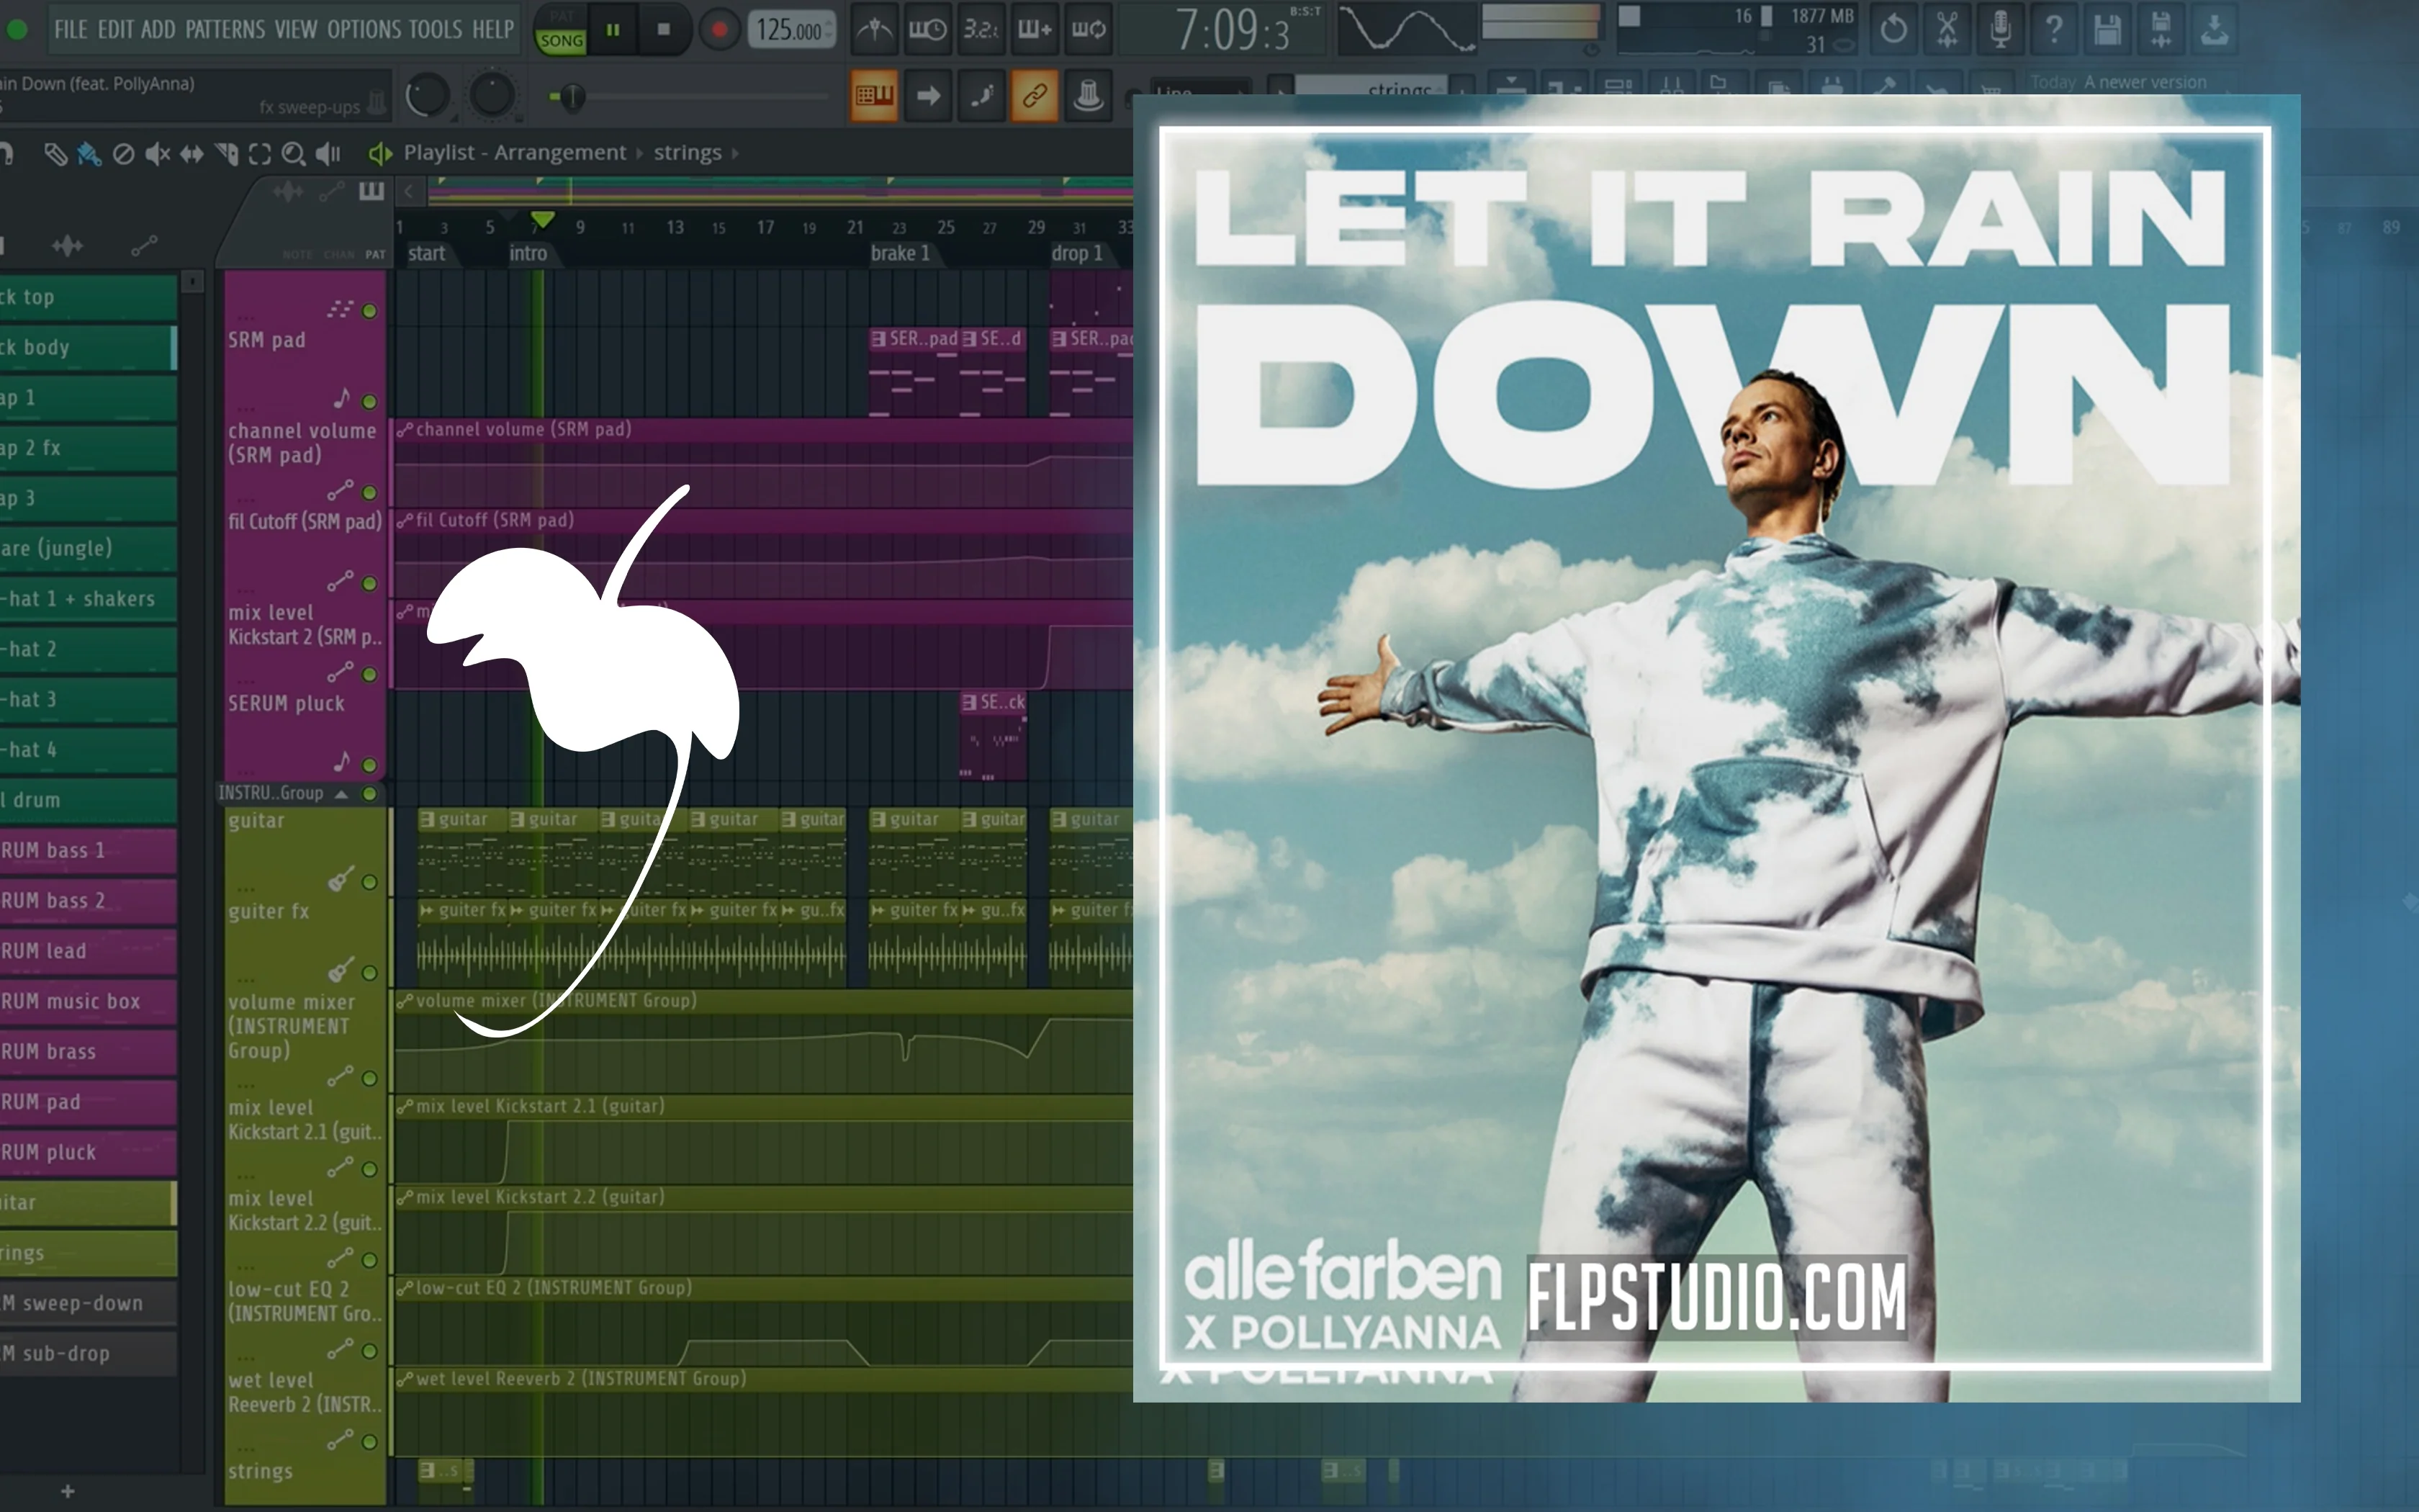2419x1512 pixels.
Task: Mute the INSTRU..Group track group
Action: [370, 793]
